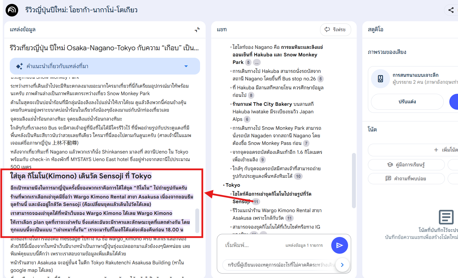Screen dimensions: 458x278
Task: Open the คำถามที่พบบ่อย FAQ option
Action: click(406, 179)
